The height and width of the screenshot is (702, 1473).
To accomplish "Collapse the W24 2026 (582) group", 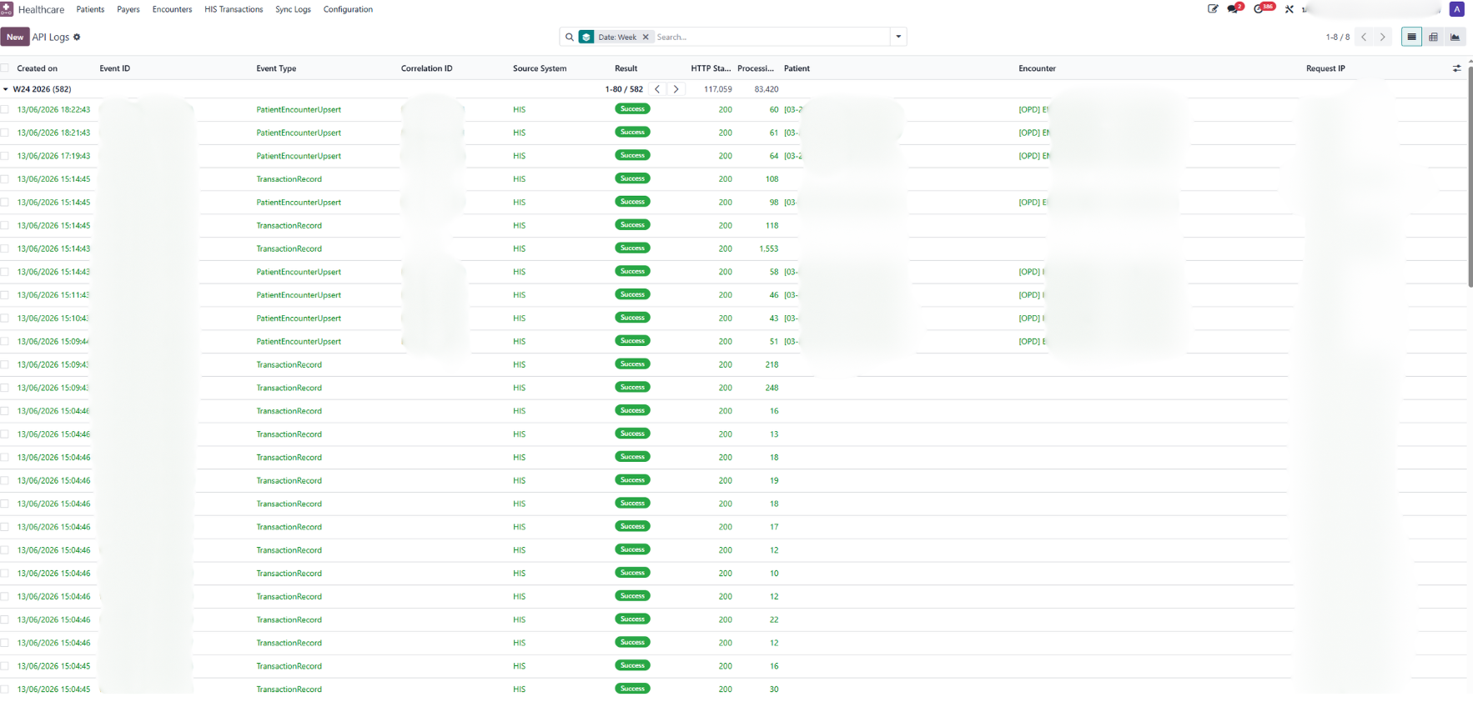I will pyautogui.click(x=6, y=89).
